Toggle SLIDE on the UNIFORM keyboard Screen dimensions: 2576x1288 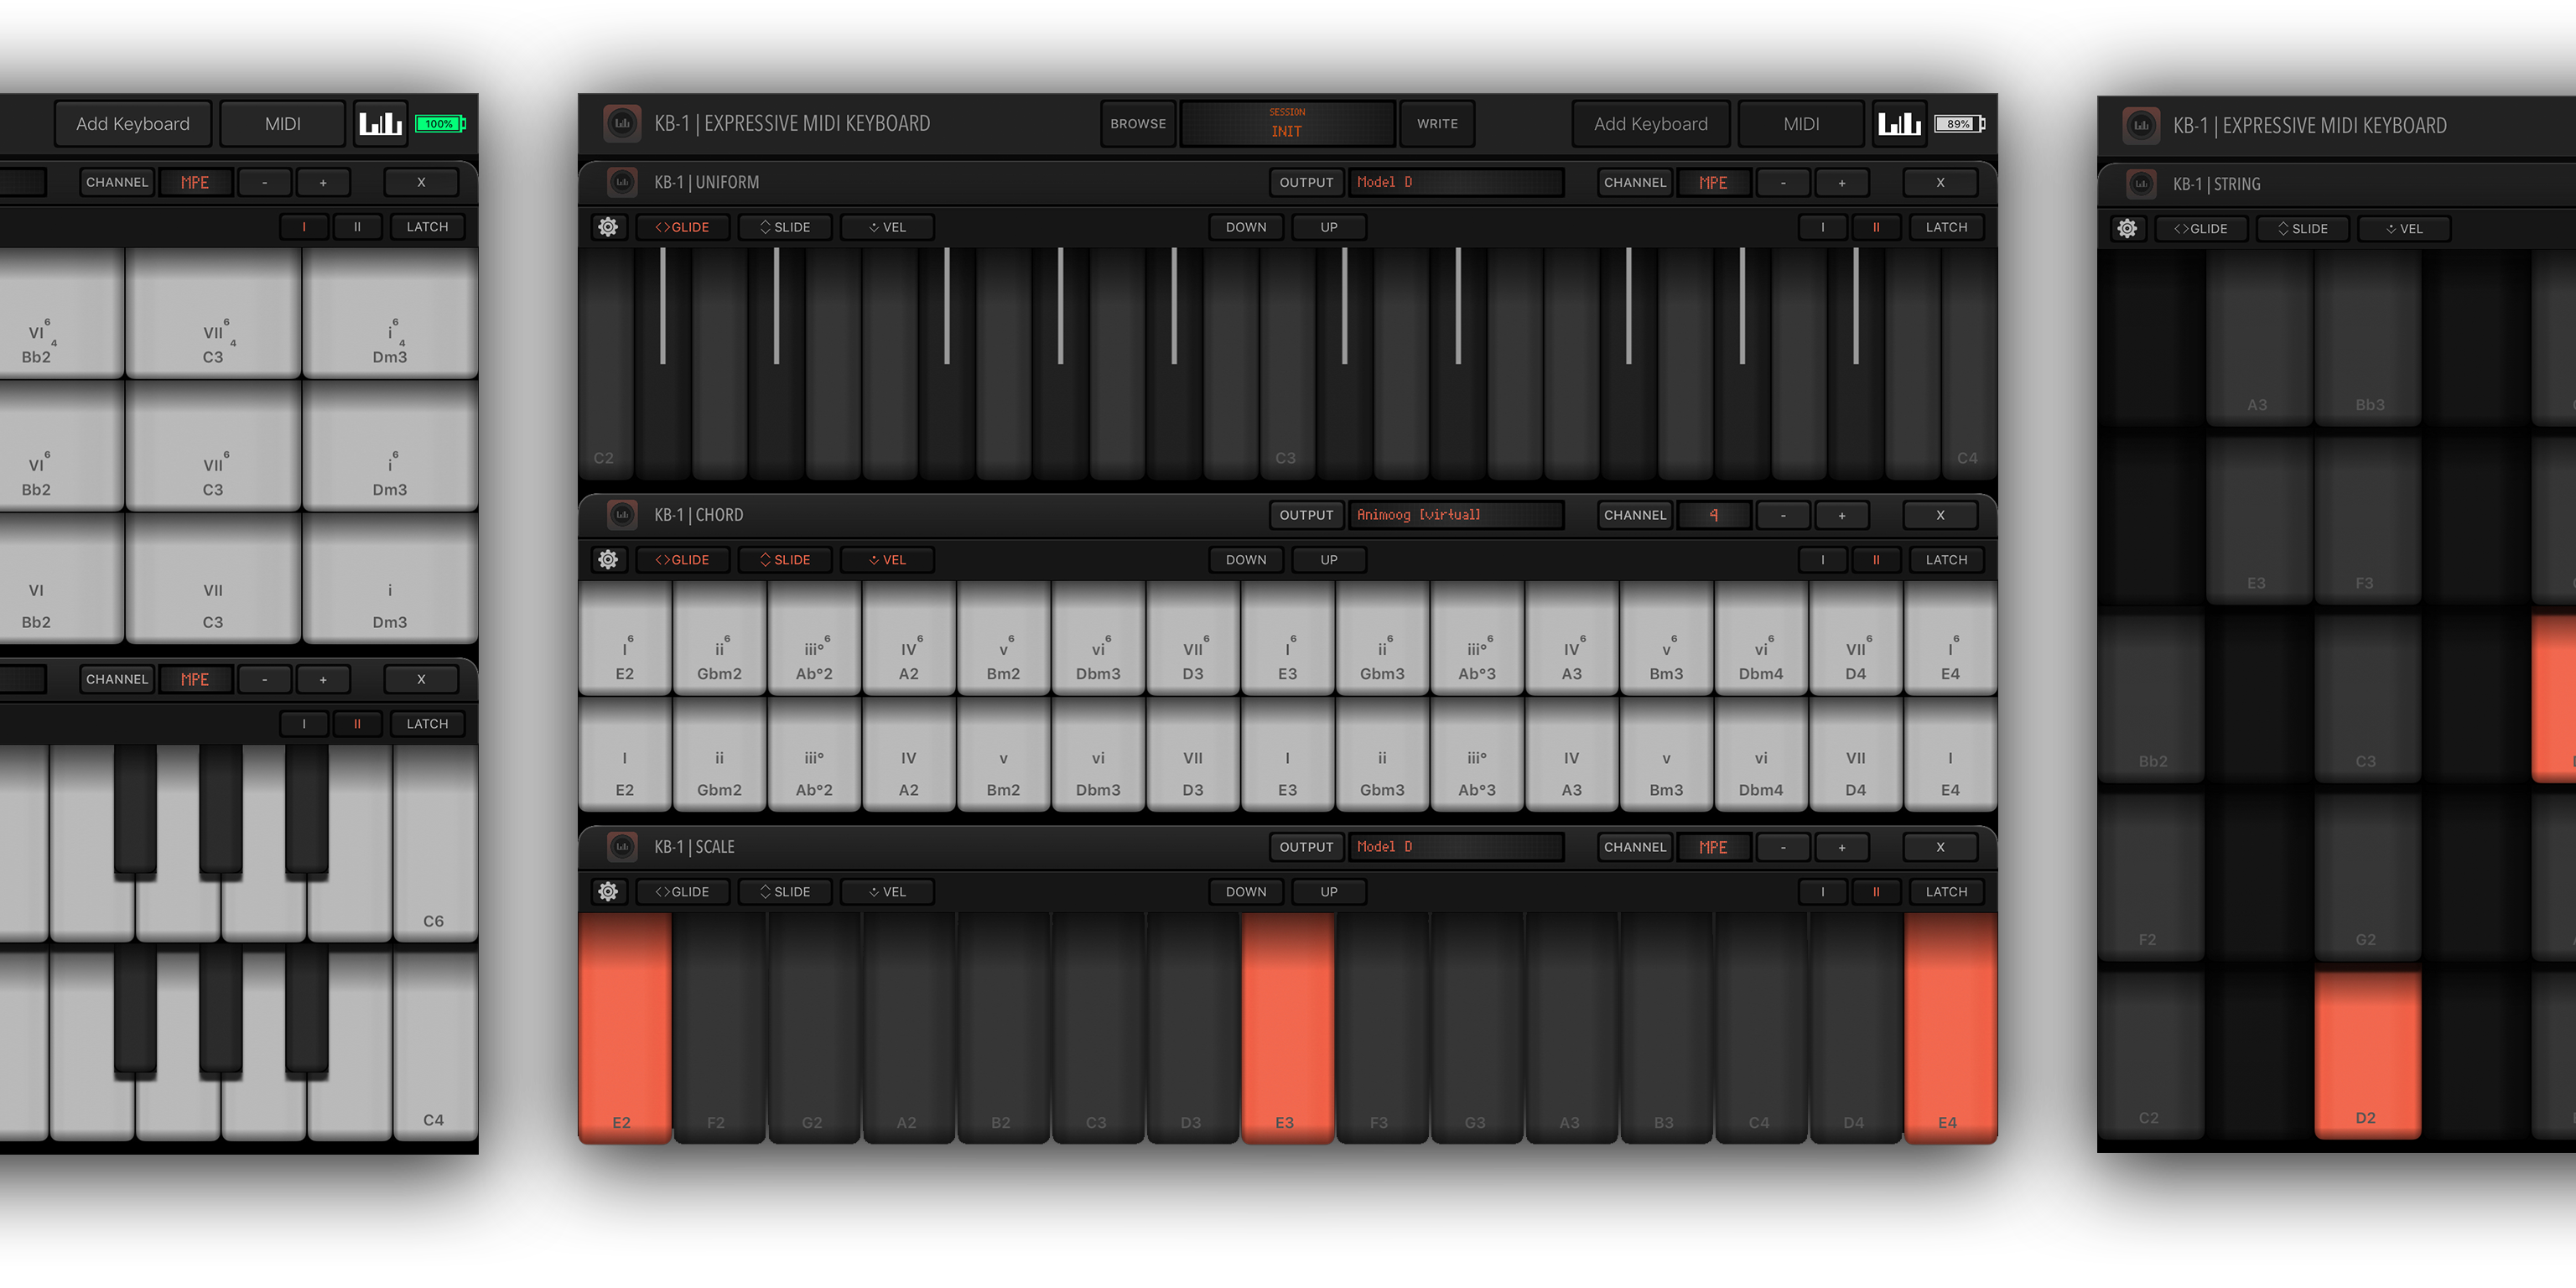(785, 227)
